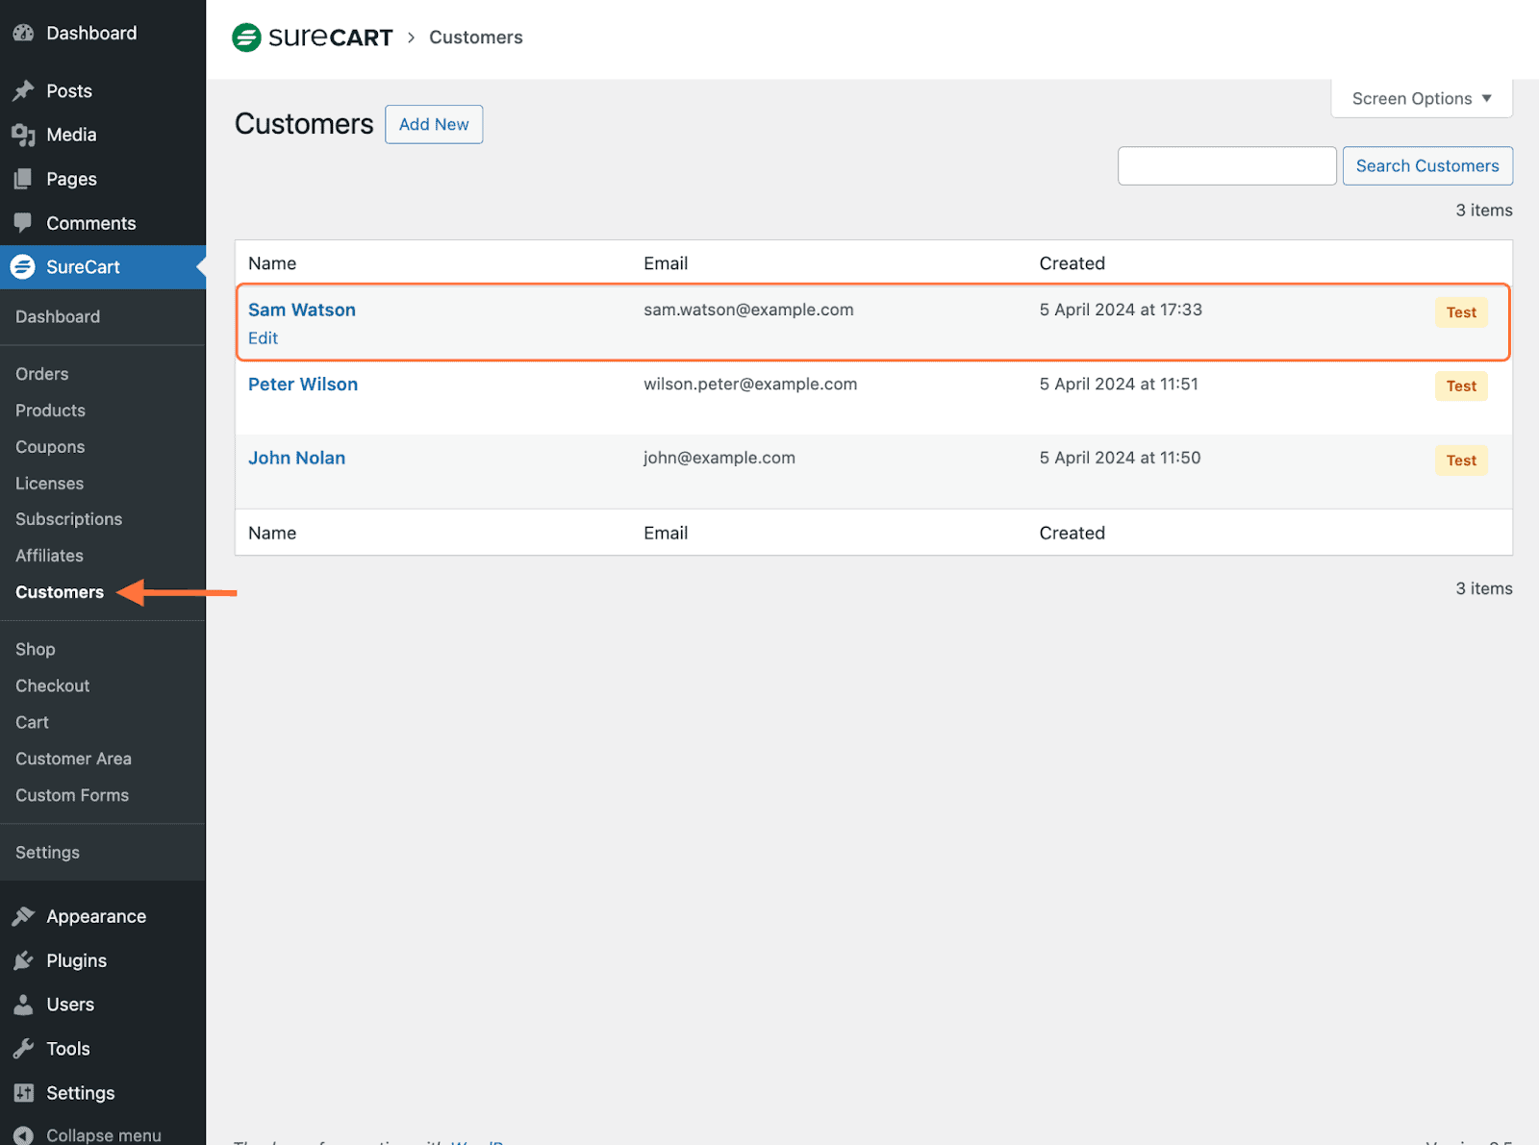
Task: Click inside the customer search field
Action: (1225, 165)
